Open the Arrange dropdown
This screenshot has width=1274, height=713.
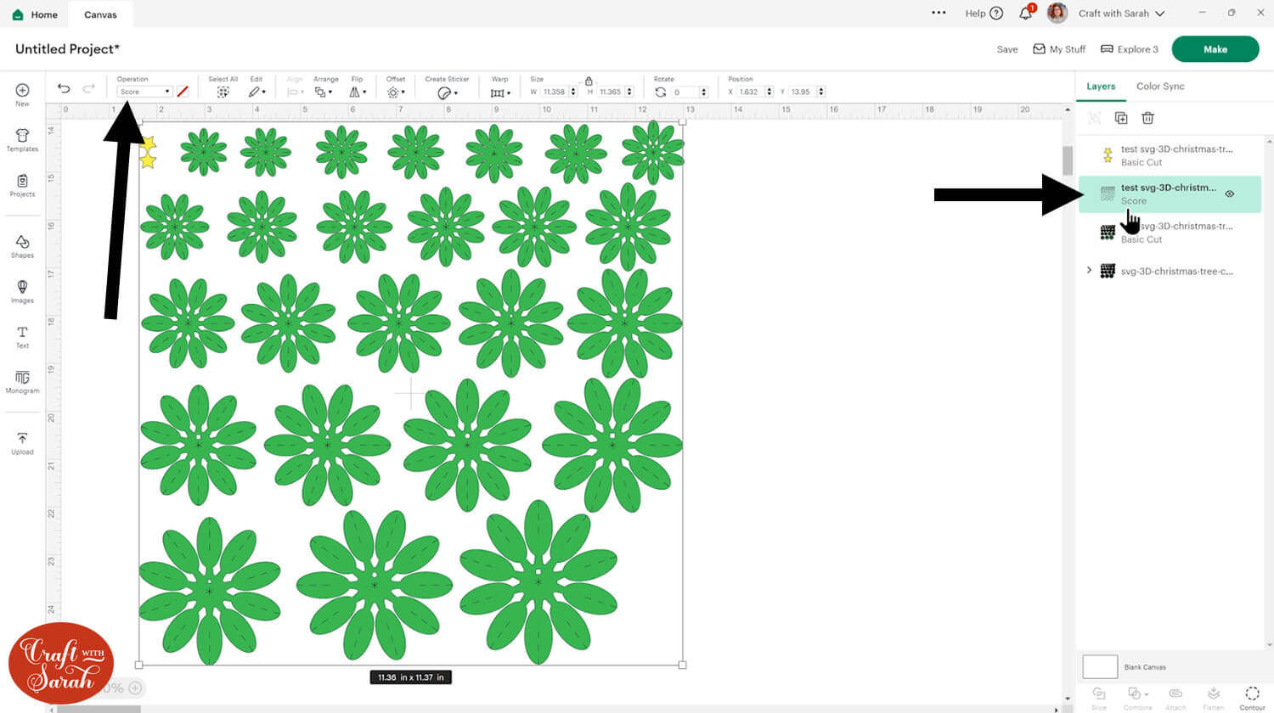coord(323,92)
